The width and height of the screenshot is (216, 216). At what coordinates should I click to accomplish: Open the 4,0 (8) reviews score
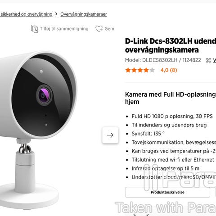point(169,70)
